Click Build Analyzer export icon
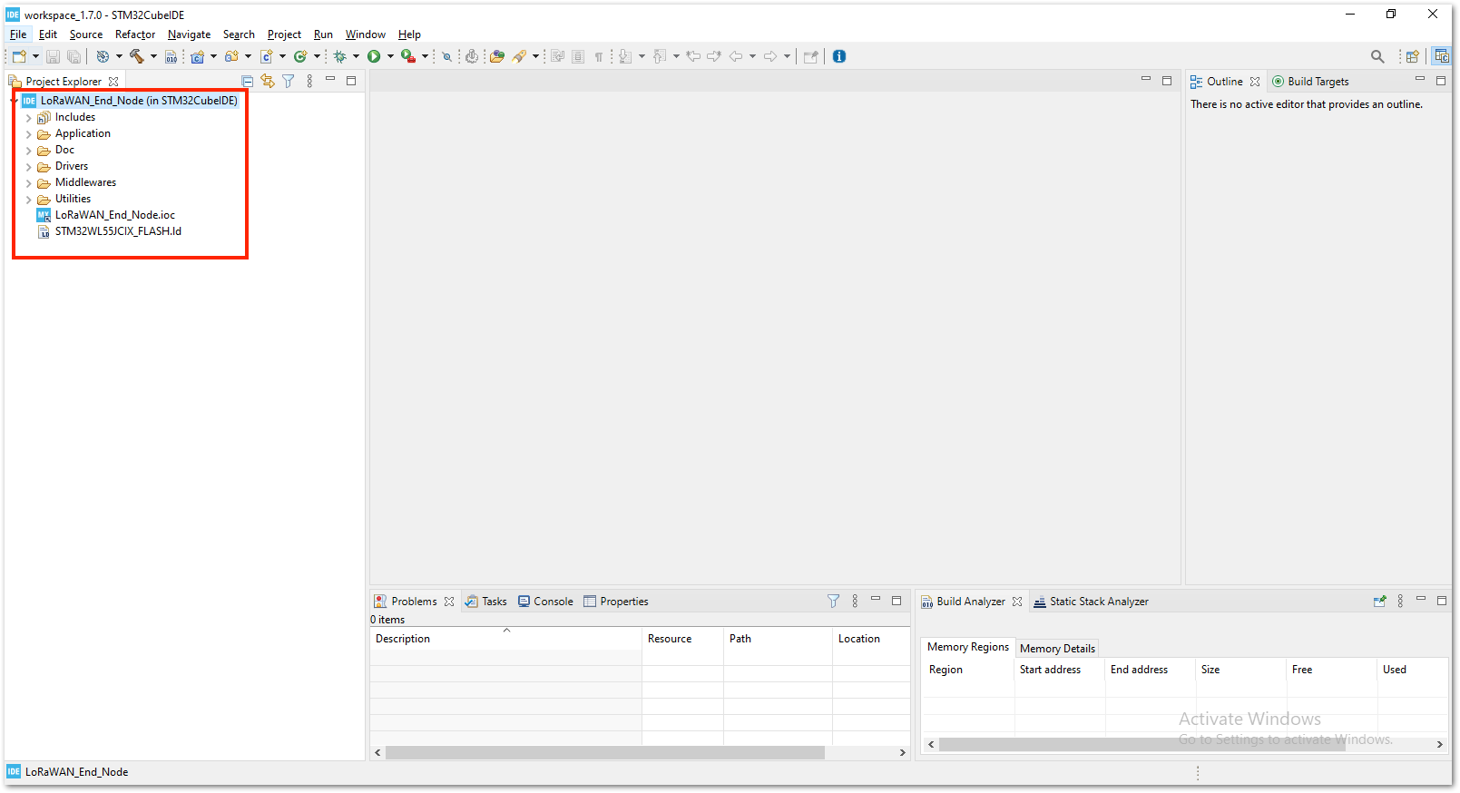1460x793 pixels. 1380,601
